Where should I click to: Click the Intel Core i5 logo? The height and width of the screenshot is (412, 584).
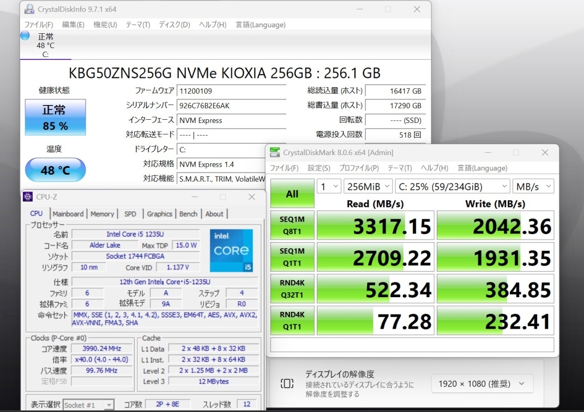pyautogui.click(x=231, y=250)
